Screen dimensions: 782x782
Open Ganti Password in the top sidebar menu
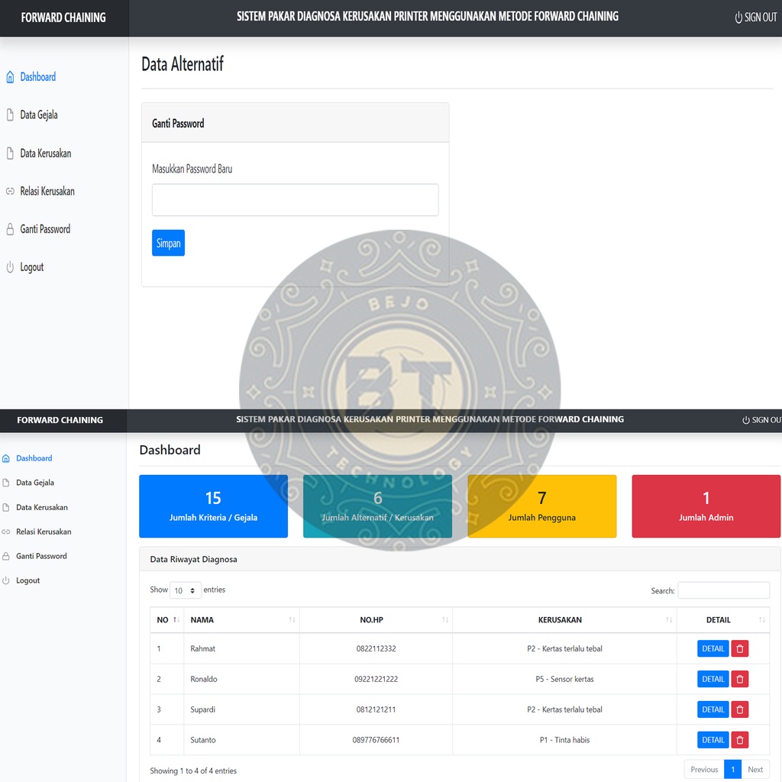click(45, 229)
